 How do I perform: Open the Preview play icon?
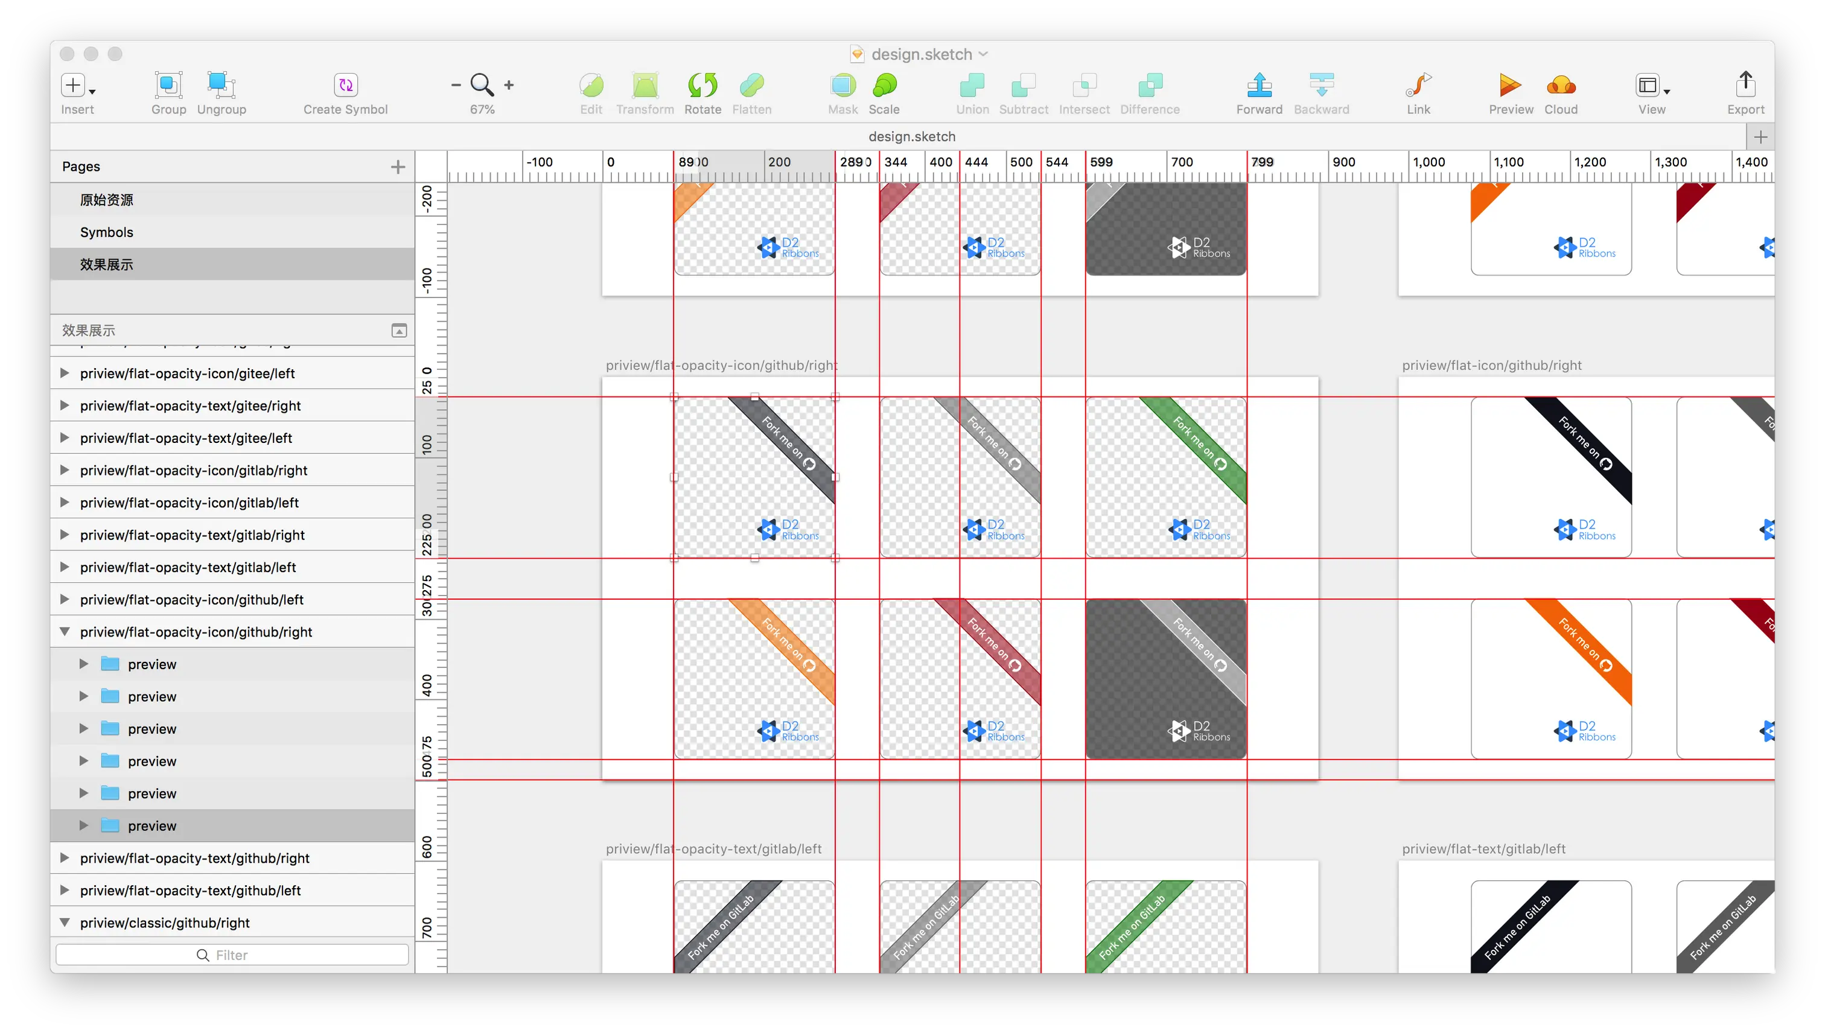(1510, 85)
